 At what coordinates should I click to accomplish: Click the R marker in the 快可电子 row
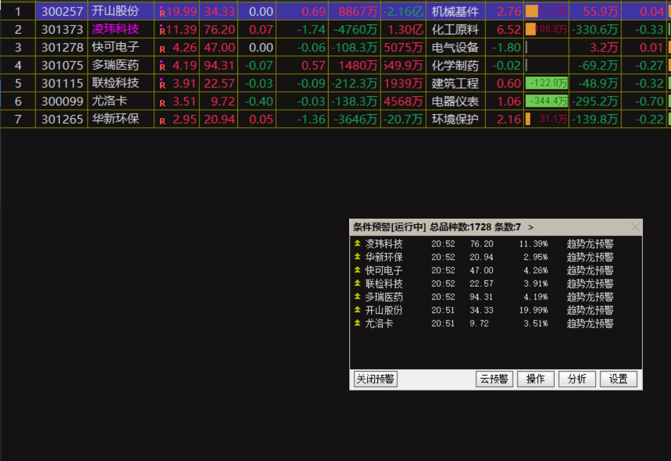pos(162,48)
